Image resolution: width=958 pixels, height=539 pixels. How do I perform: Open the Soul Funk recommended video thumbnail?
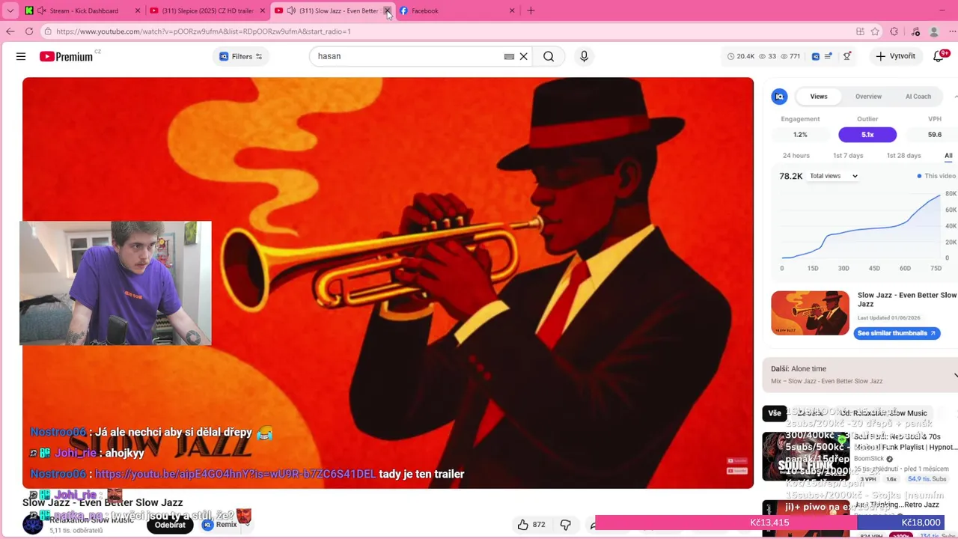805,457
